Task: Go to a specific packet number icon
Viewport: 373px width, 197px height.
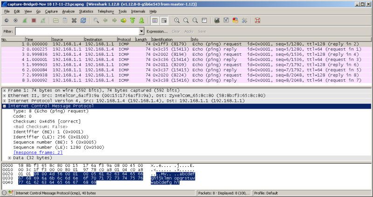Action: click(x=123, y=20)
